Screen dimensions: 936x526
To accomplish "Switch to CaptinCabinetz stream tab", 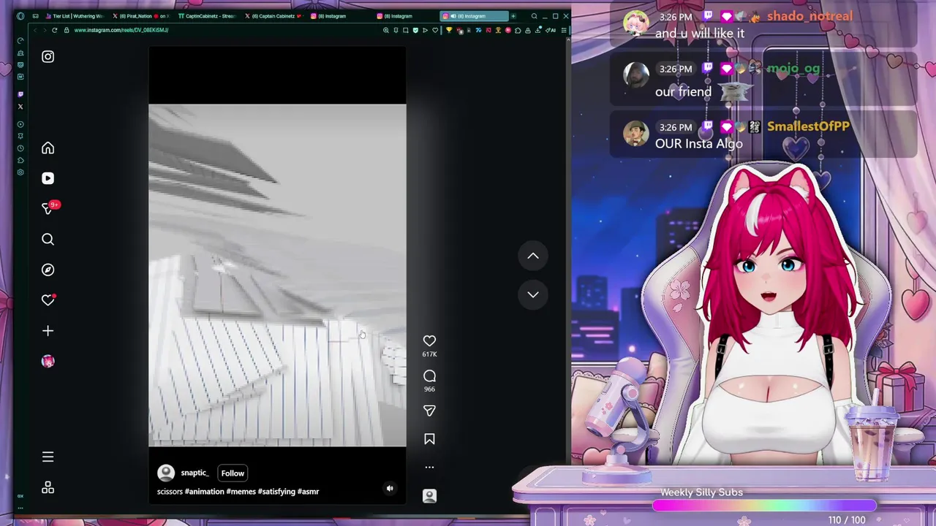I will tap(208, 16).
